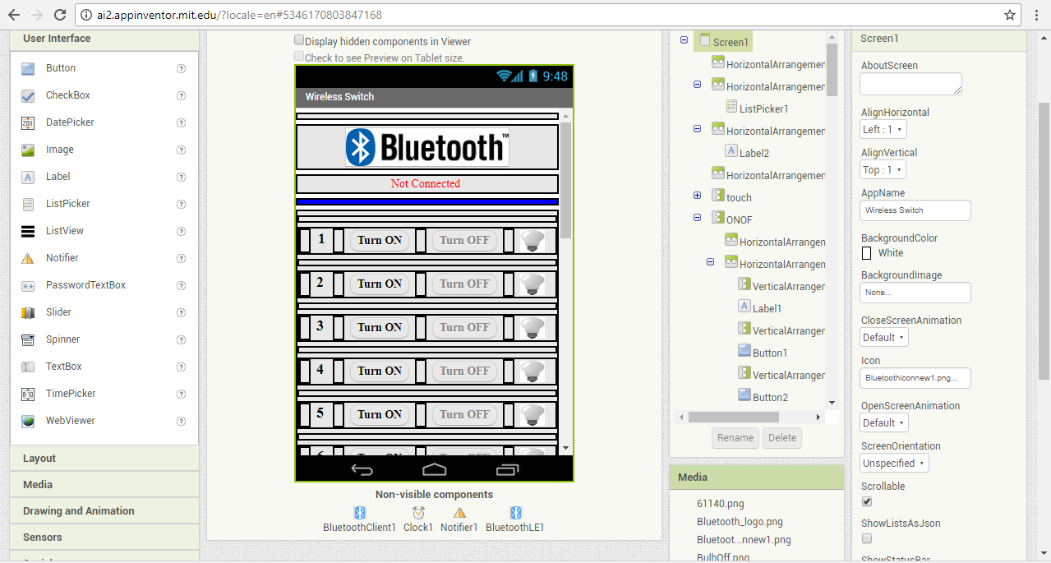Screen dimensions: 1051x563
Task: Click the Delete component button
Action: (x=782, y=438)
